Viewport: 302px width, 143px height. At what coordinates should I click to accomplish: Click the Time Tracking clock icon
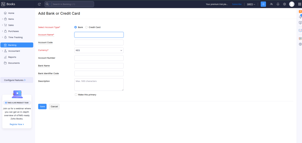[x=5, y=37]
